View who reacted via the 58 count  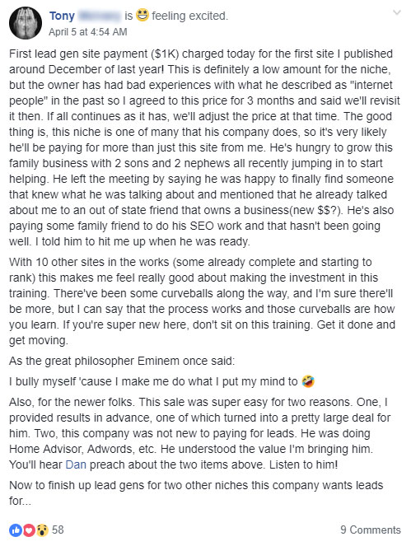58,530
